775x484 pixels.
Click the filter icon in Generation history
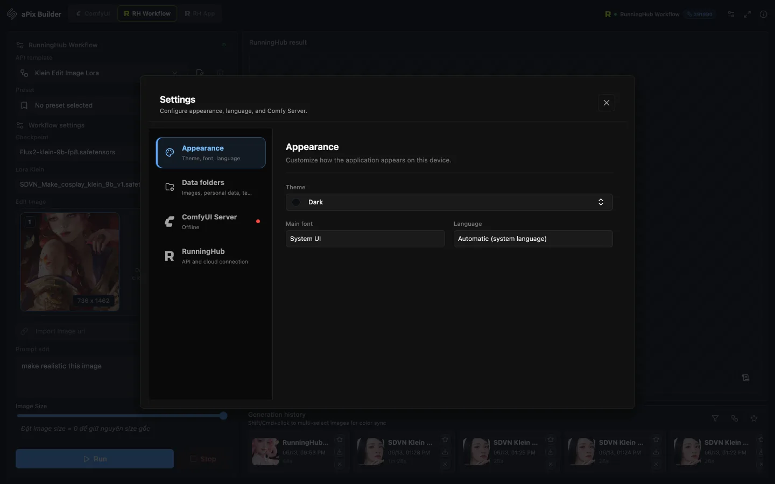(715, 418)
